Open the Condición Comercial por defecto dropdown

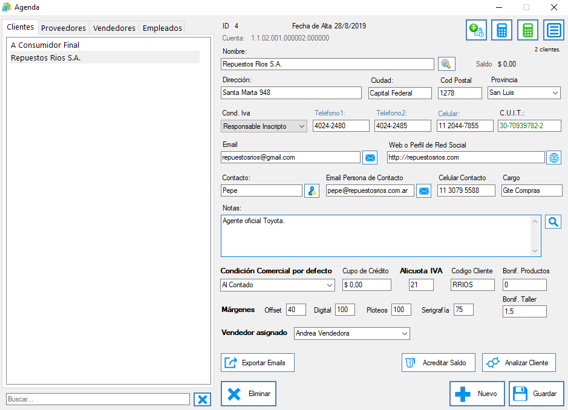click(278, 285)
